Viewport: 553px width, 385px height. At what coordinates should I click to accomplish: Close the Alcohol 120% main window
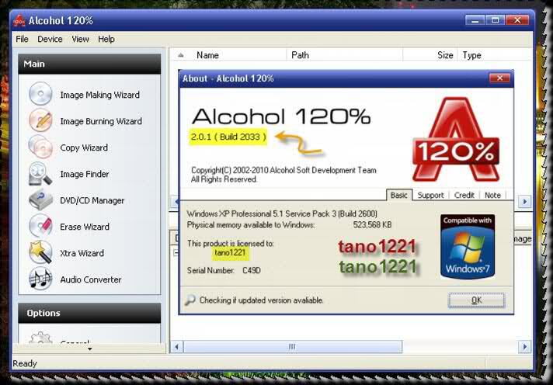(517, 20)
